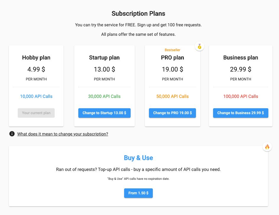Select the Change to Startup 13.00 $ button
The height and width of the screenshot is (215, 279).
(x=104, y=113)
